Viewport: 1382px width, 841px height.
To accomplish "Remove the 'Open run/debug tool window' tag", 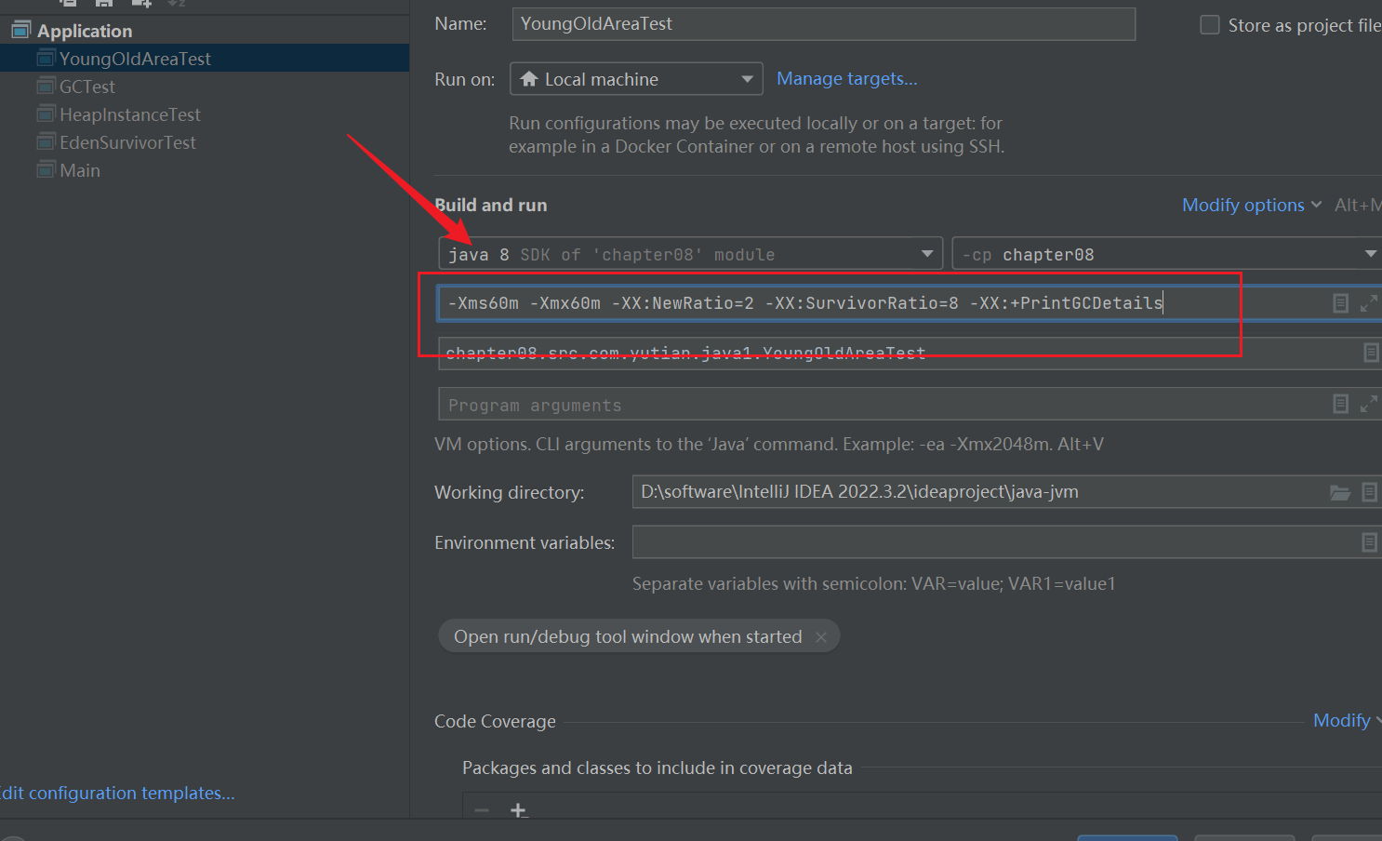I will (820, 637).
